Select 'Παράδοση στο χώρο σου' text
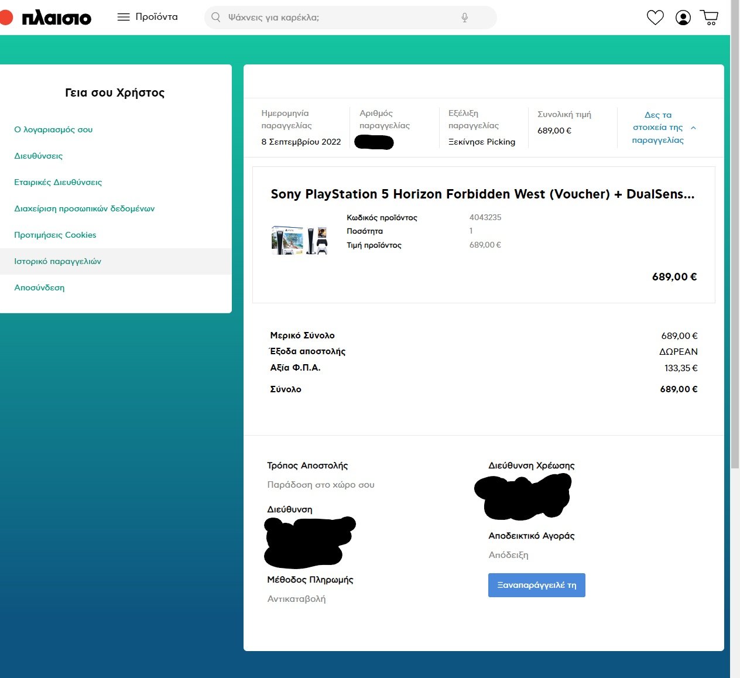 321,485
